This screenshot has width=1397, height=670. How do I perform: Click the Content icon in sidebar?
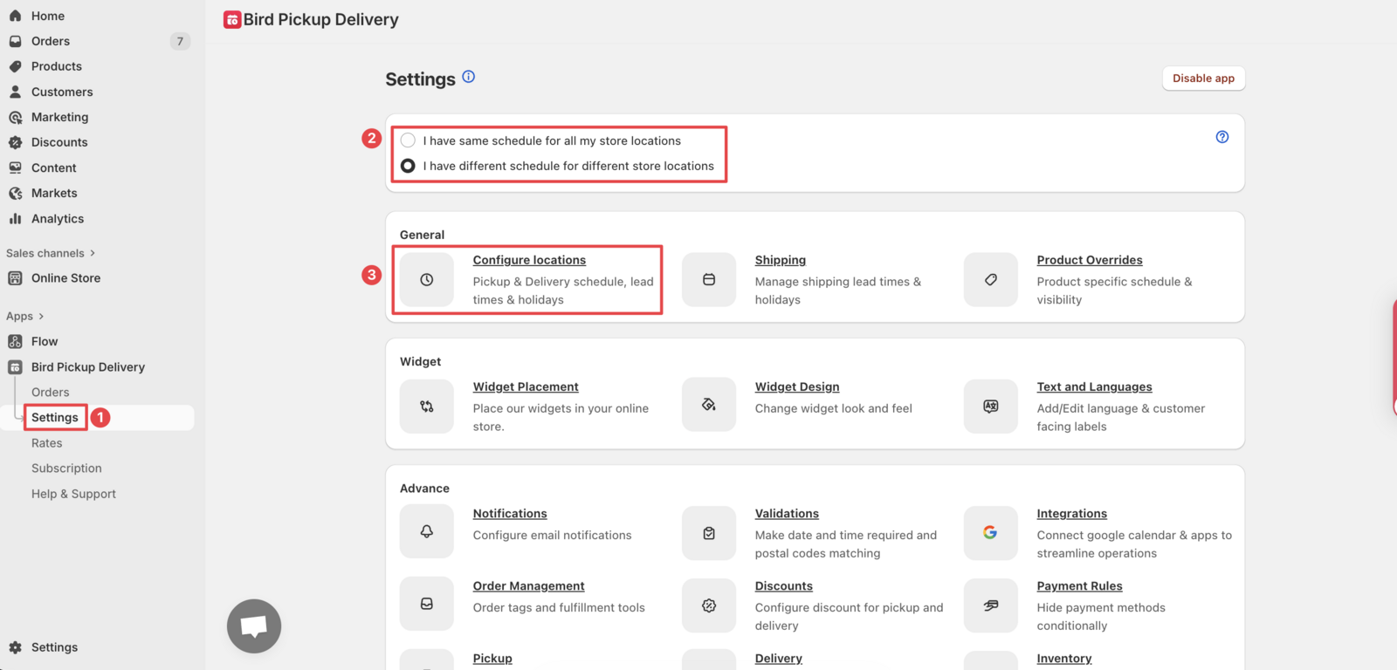pyautogui.click(x=15, y=167)
